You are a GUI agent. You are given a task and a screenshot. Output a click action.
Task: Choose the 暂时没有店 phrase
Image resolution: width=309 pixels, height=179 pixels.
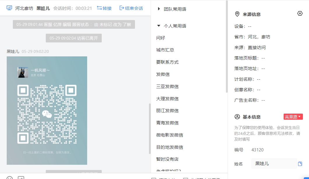coord(167,159)
